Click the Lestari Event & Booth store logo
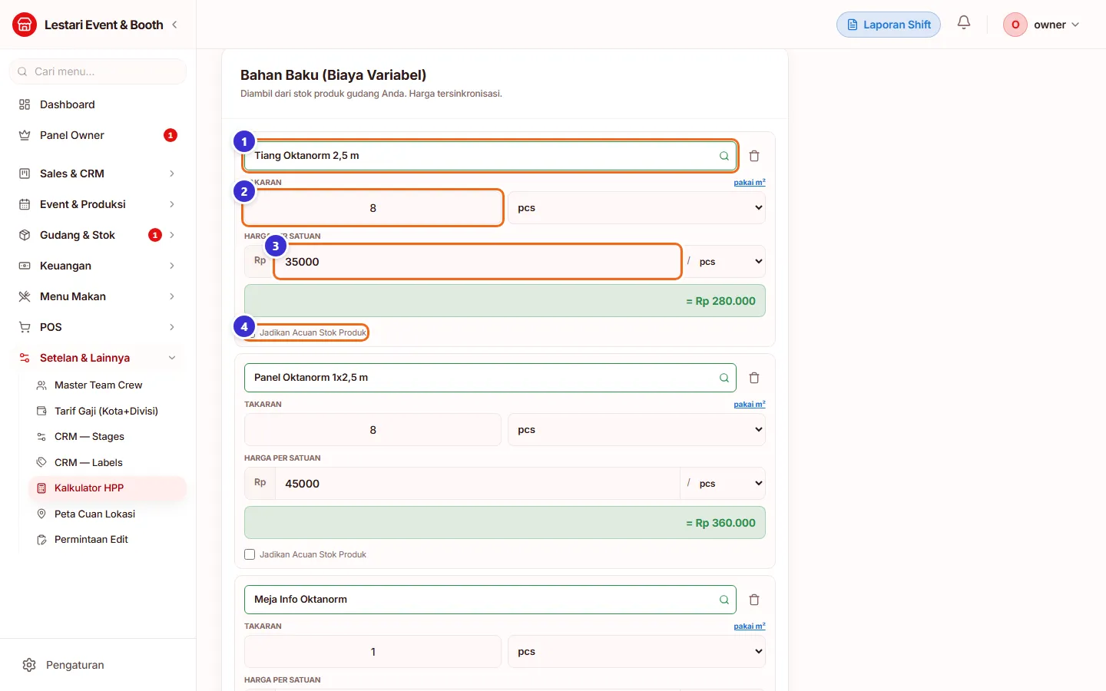Image resolution: width=1106 pixels, height=691 pixels. [x=25, y=25]
